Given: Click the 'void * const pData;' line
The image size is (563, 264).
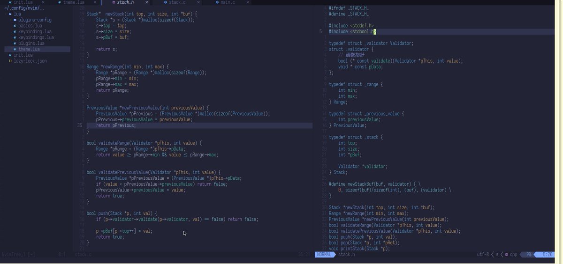Looking at the screenshot, I should [360, 67].
